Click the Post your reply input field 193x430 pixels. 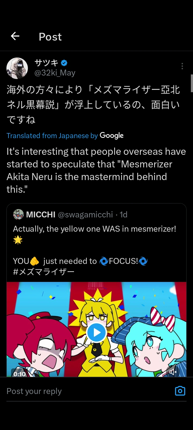pos(34,391)
